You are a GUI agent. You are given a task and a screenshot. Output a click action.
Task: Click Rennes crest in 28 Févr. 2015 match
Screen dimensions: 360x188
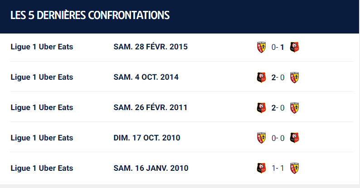[x=294, y=47]
